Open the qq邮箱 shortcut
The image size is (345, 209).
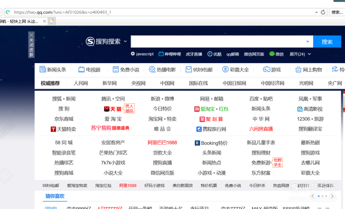pos(233,54)
